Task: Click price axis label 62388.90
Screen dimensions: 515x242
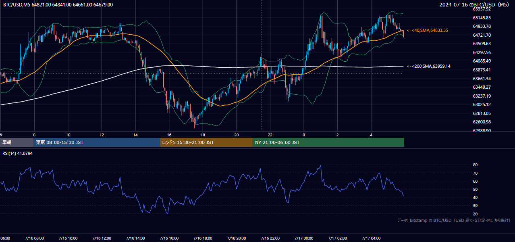Action: coord(482,131)
